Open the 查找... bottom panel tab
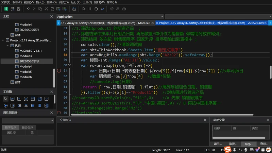Image resolution: width=272 pixels, height=153 pixels. pos(264,144)
